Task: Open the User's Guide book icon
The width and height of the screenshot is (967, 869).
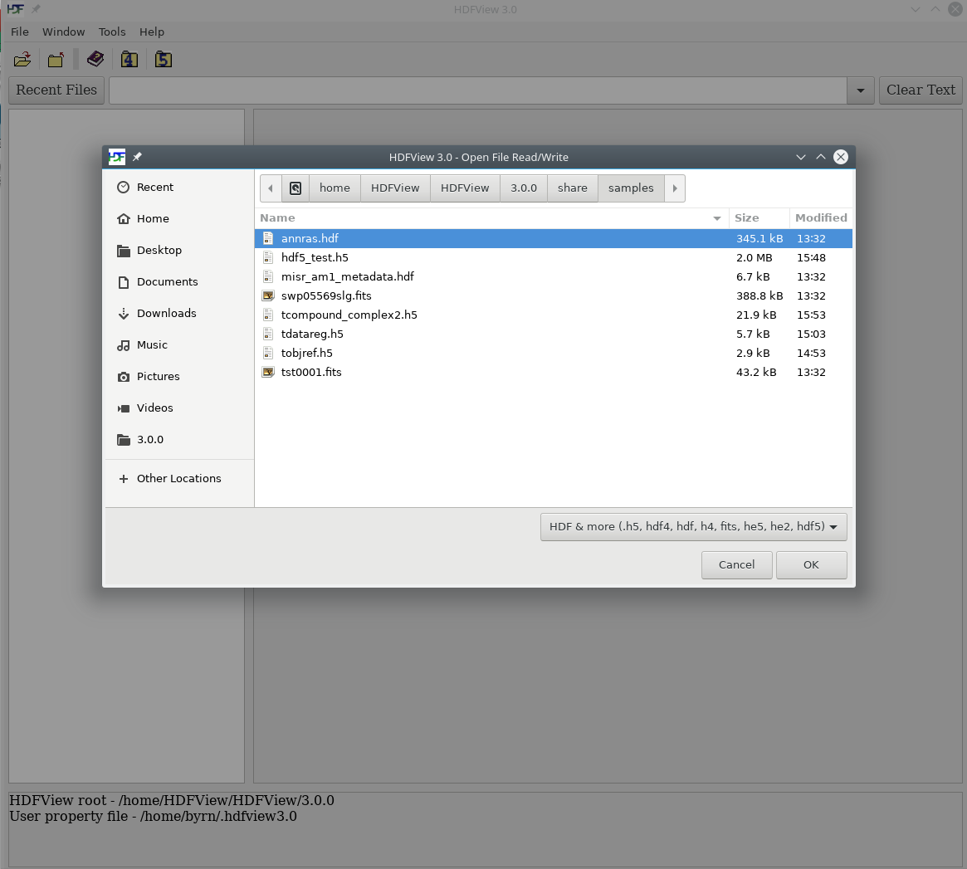Action: pyautogui.click(x=95, y=59)
